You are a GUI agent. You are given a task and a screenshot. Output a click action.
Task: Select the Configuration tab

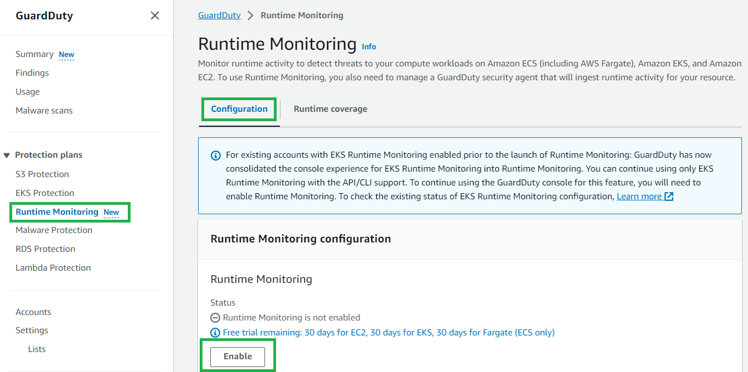tap(238, 109)
